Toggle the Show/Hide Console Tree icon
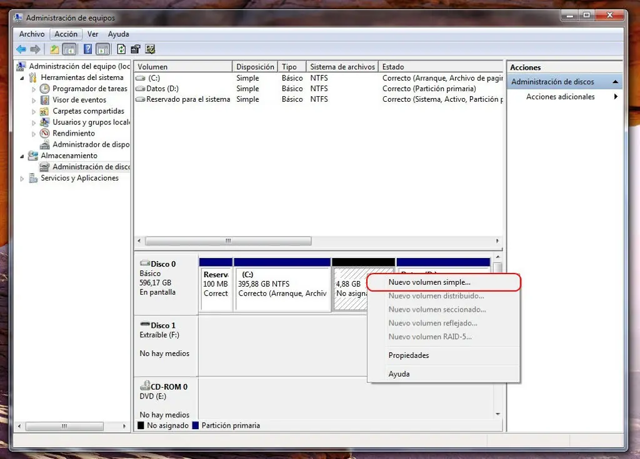Screen dimensions: 640x459 click(69, 49)
